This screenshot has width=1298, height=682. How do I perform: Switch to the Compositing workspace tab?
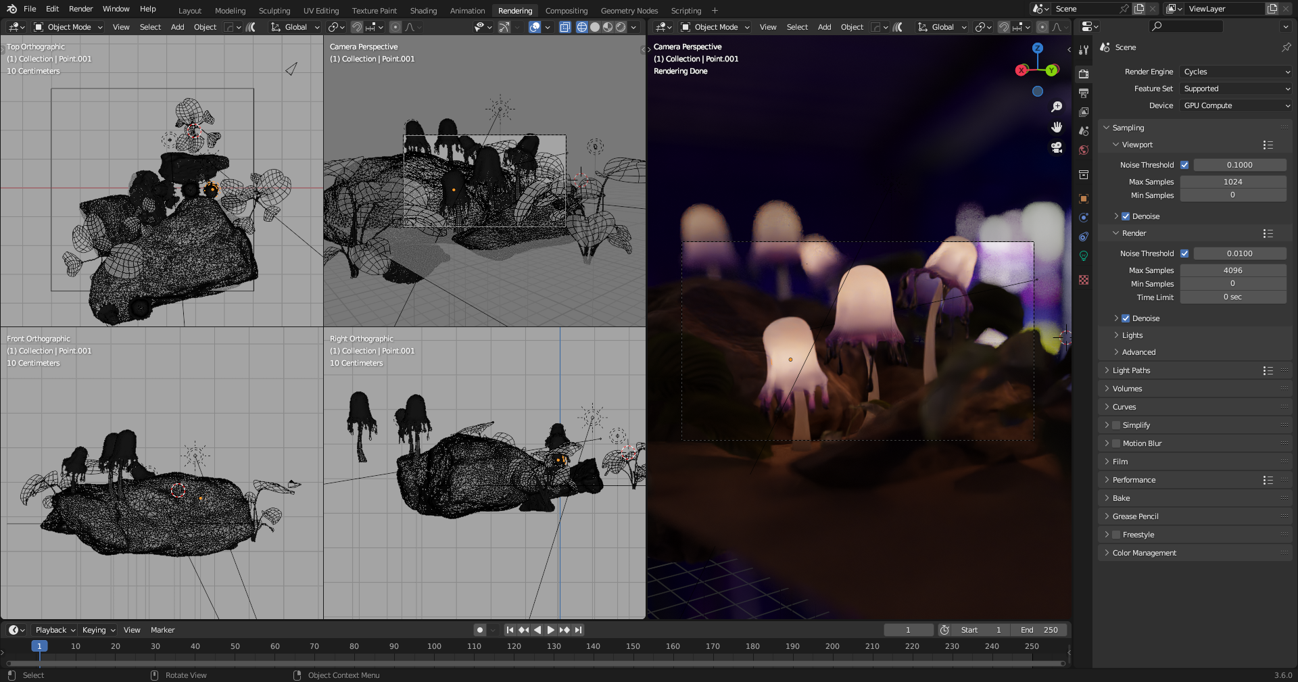566,11
